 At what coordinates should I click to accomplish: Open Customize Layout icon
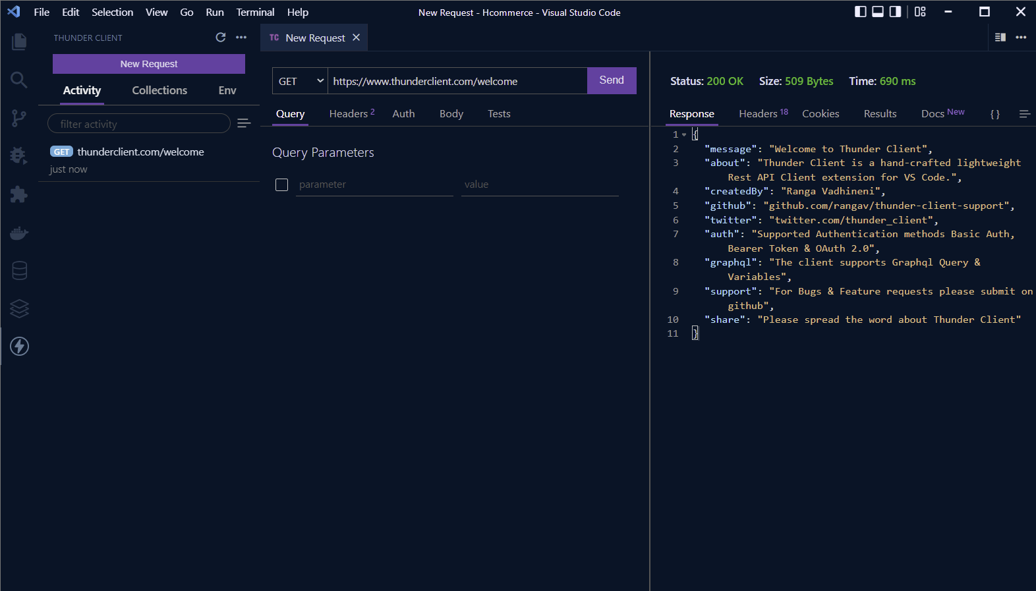[920, 12]
